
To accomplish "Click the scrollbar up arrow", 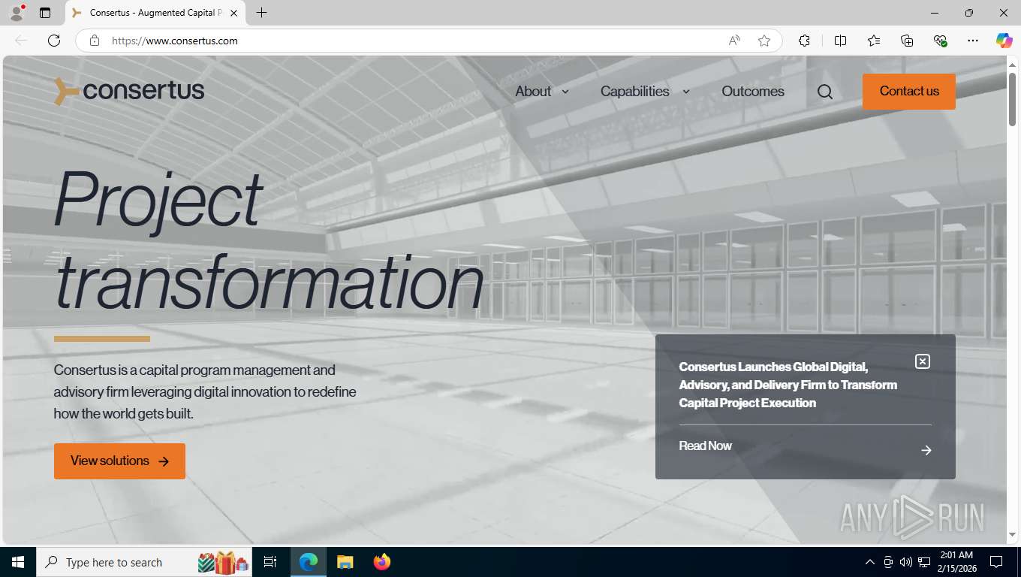I will tap(1012, 65).
